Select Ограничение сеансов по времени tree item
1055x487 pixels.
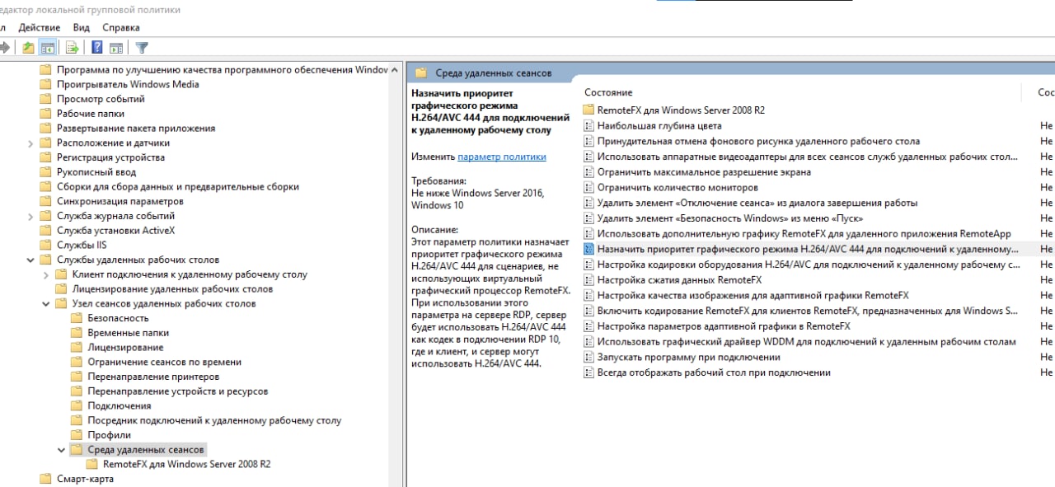(165, 362)
